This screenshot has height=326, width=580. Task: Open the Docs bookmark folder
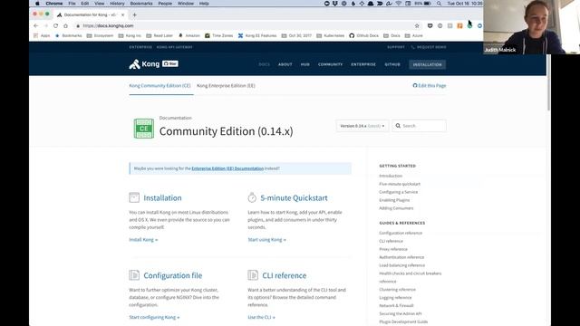point(392,36)
